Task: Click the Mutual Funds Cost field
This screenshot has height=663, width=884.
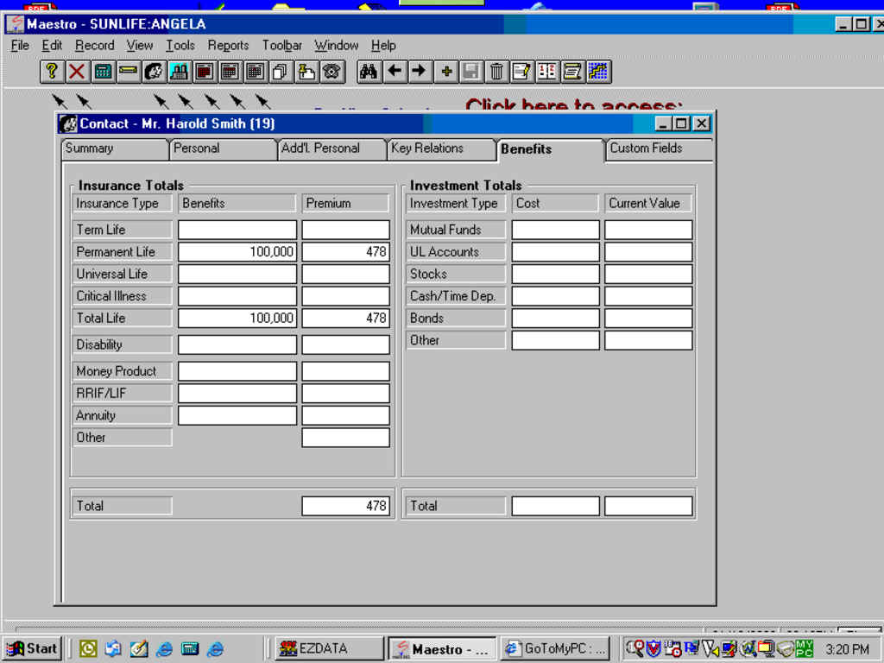Action: click(x=555, y=230)
